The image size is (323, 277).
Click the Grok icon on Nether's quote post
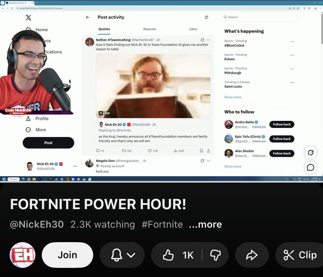coord(202,40)
